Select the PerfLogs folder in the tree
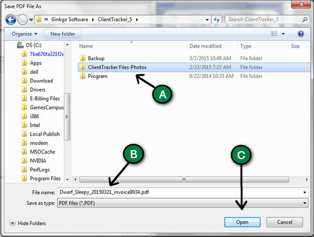The image size is (314, 237). (x=35, y=170)
